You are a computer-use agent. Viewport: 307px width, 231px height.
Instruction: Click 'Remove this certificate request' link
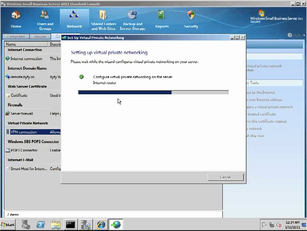(x=267, y=121)
